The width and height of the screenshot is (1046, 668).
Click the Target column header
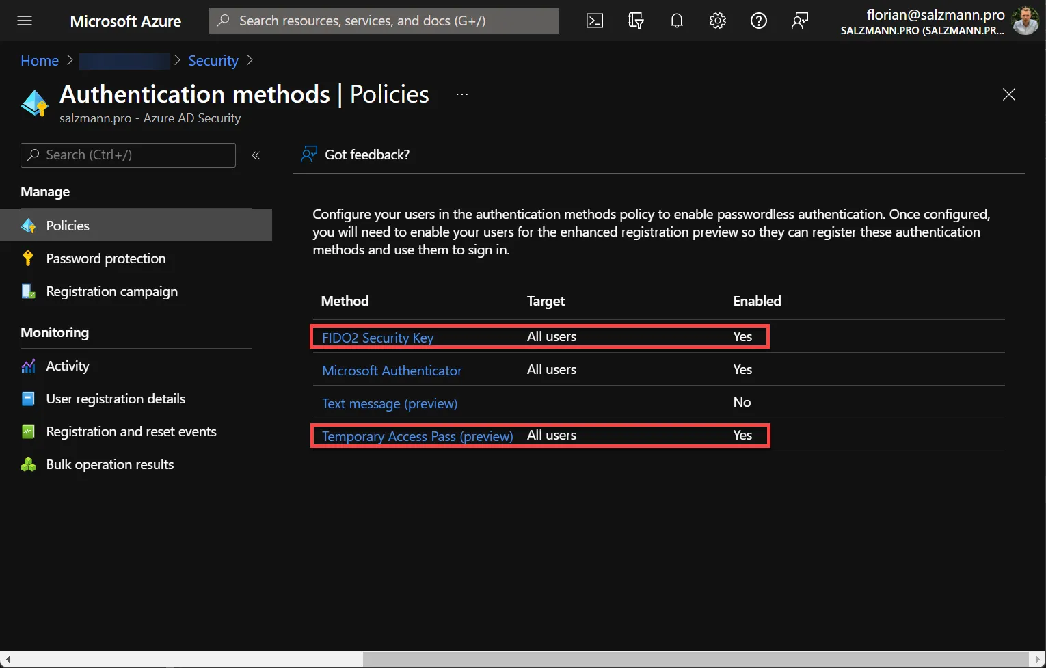pyautogui.click(x=546, y=301)
